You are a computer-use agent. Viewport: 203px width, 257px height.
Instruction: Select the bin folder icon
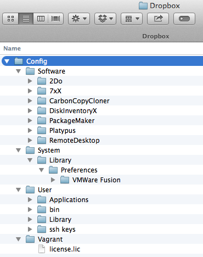[42, 209]
